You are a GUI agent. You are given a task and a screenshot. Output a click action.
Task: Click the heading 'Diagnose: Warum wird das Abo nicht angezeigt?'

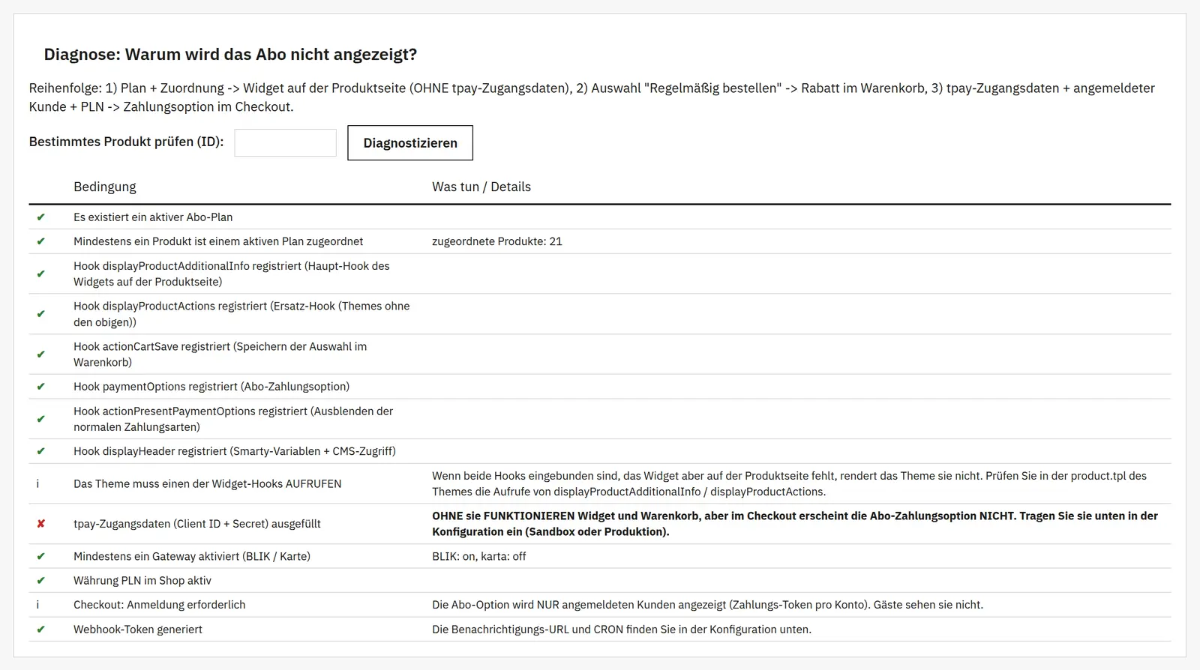pos(230,54)
